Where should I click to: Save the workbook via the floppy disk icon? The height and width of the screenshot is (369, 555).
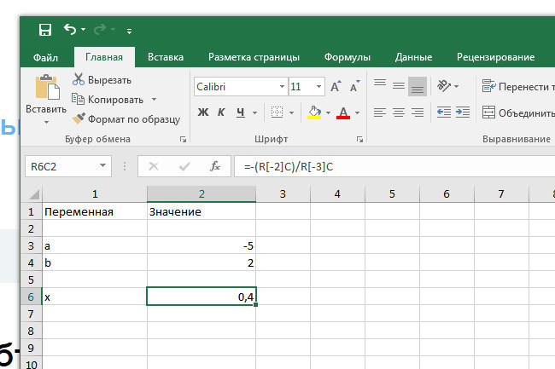click(45, 30)
